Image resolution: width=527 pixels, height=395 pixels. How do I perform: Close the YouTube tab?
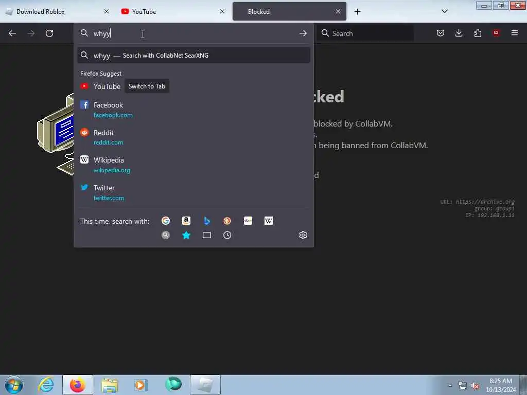222,11
